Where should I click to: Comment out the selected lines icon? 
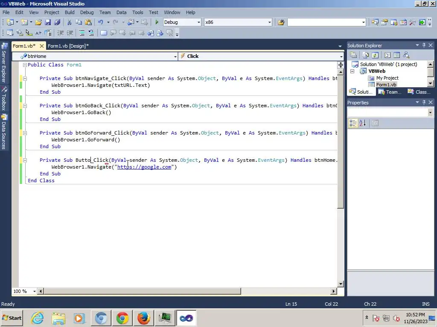82,33
